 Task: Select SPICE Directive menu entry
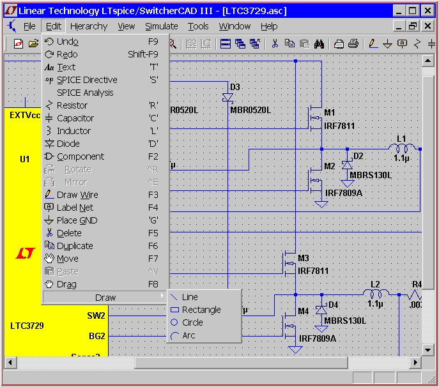[x=105, y=80]
